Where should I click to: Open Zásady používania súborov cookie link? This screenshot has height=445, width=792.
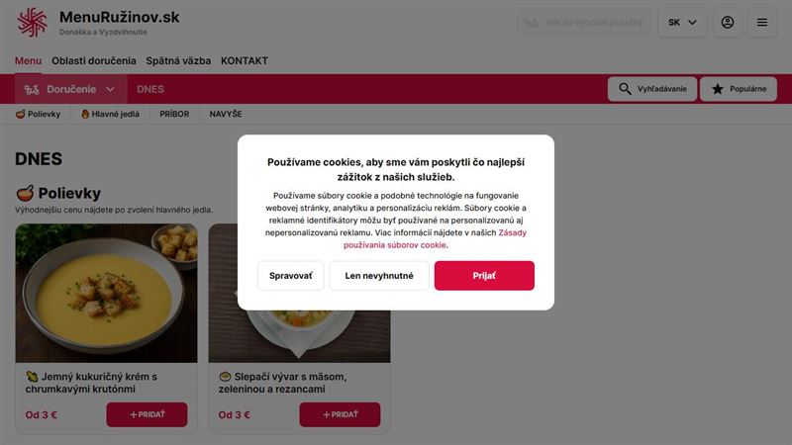pos(435,238)
